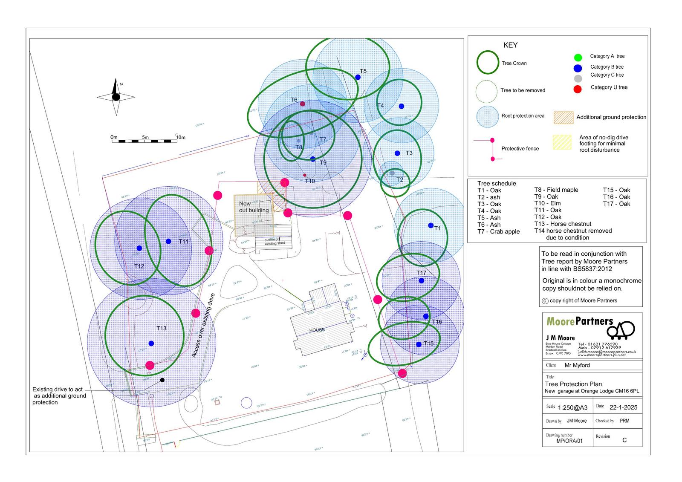
Task: Select the Tree to be removed circle symbol
Action: click(x=486, y=91)
